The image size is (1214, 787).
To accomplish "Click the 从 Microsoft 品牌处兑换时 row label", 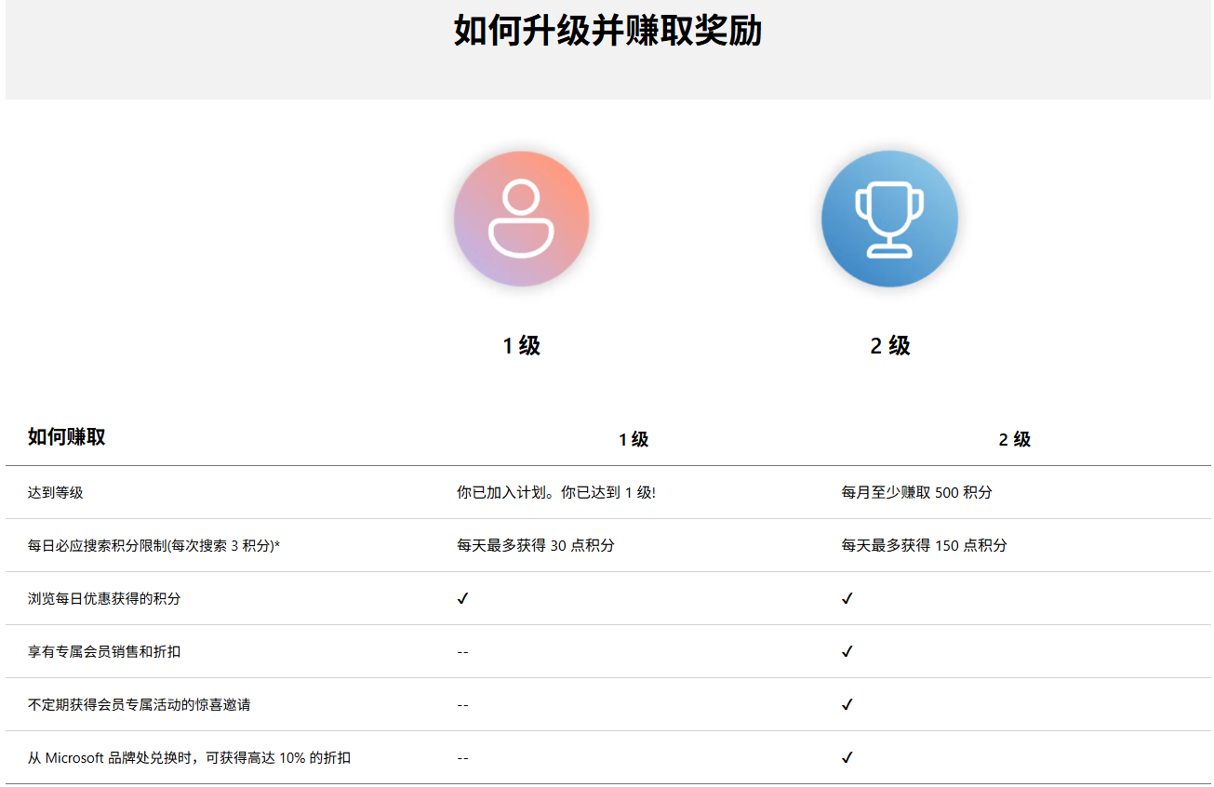I will [189, 758].
